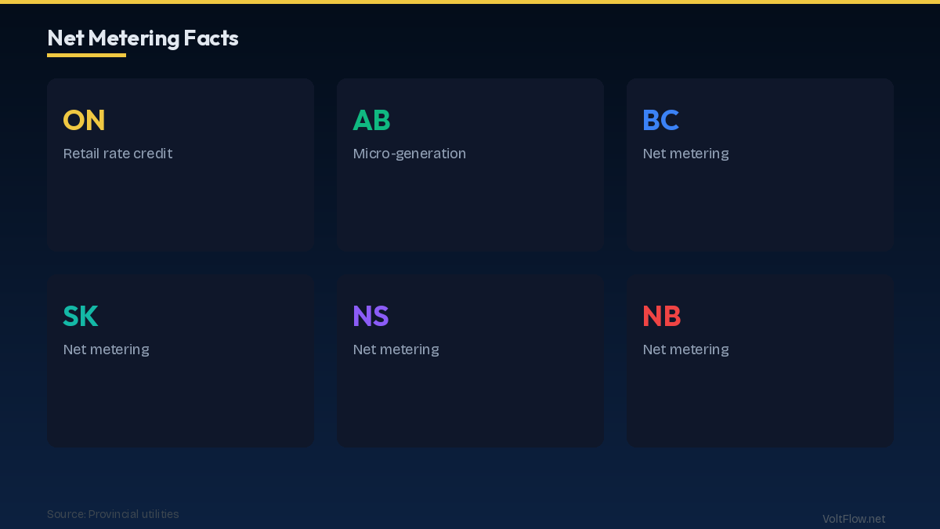This screenshot has width=940, height=529.
Task: Click Net metering text under NS
Action: (396, 350)
